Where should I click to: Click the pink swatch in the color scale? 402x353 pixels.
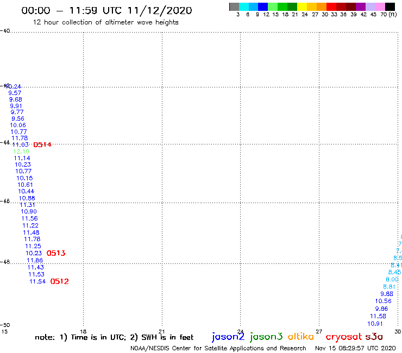coord(380,7)
